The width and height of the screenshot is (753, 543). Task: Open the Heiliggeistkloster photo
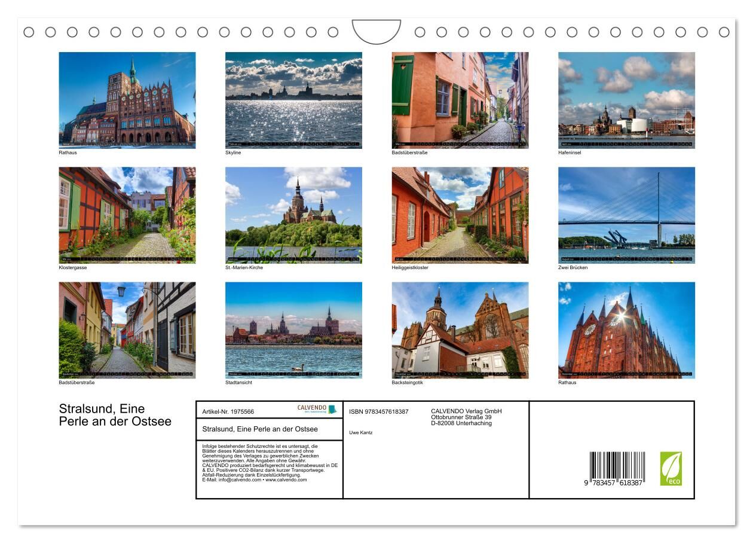[x=460, y=215]
